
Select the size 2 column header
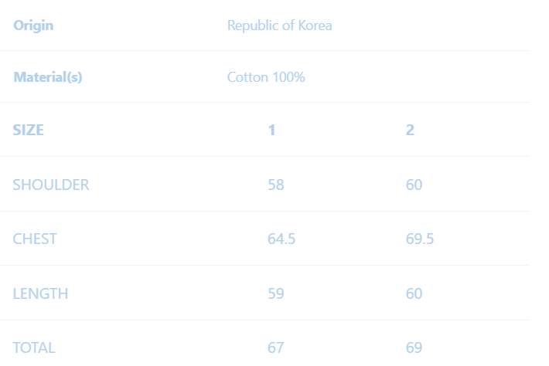pos(410,130)
